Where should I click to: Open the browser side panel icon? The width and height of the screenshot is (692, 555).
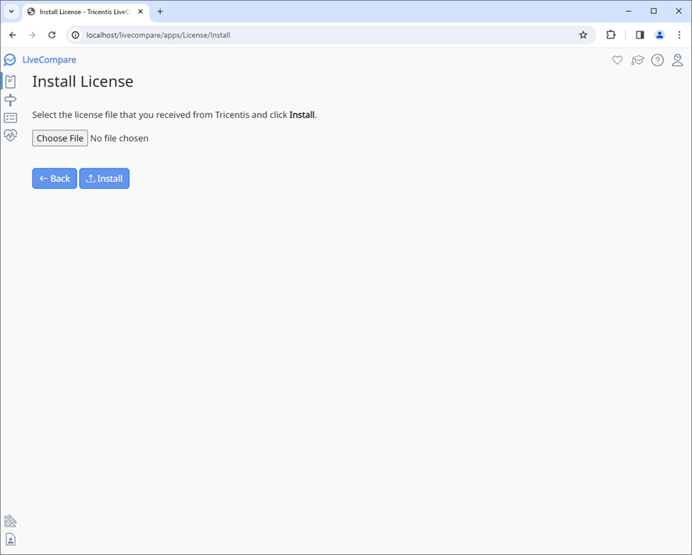(x=639, y=35)
